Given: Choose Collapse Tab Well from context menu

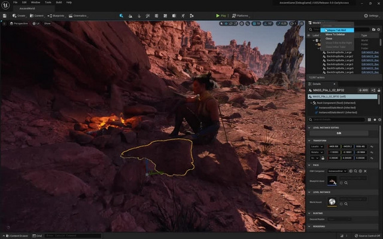Looking at the screenshot, I should pos(337,30).
